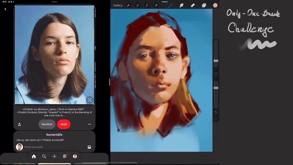Screen dimensions: 293x165
Task: Open the Actions wrench menu
Action: [128, 5]
